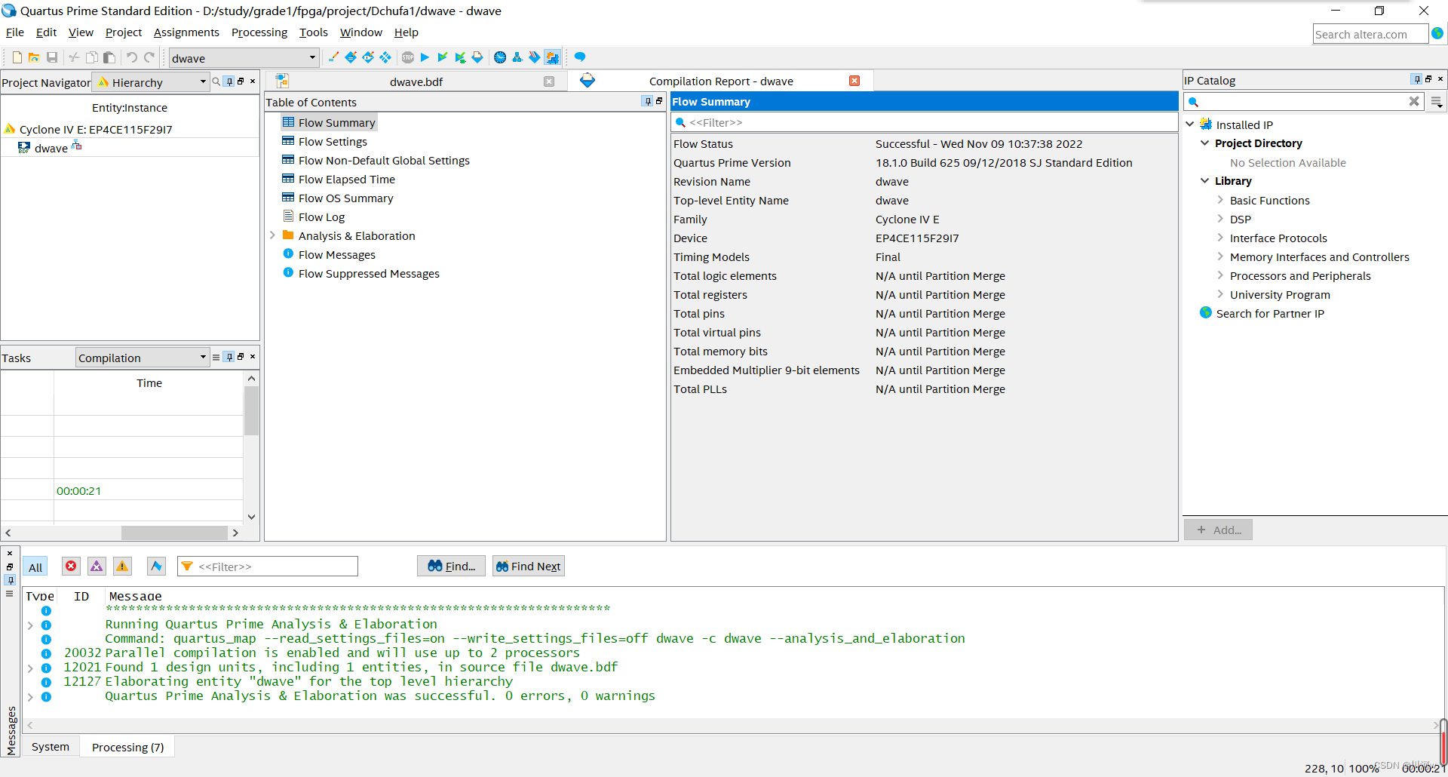Toggle critical warning messages filter
The height and width of the screenshot is (777, 1448).
point(97,566)
